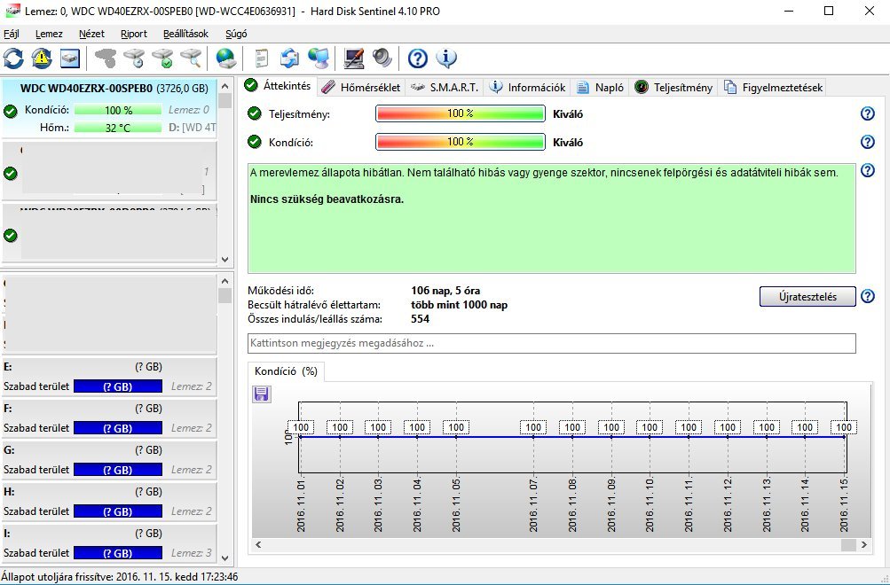Image resolution: width=890 pixels, height=585 pixels.
Task: Click the help icon beside Teljesítmény bar
Action: (x=868, y=113)
